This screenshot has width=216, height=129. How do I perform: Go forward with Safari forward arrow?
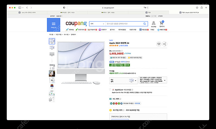coord(31,8)
